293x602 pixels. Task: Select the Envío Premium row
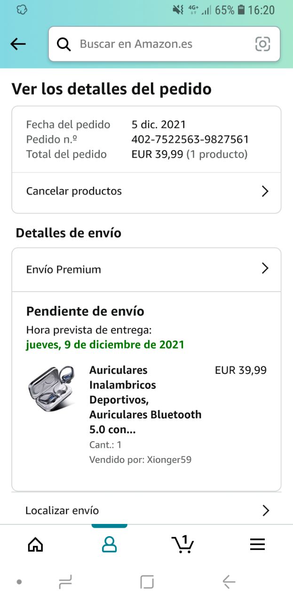[63, 269]
